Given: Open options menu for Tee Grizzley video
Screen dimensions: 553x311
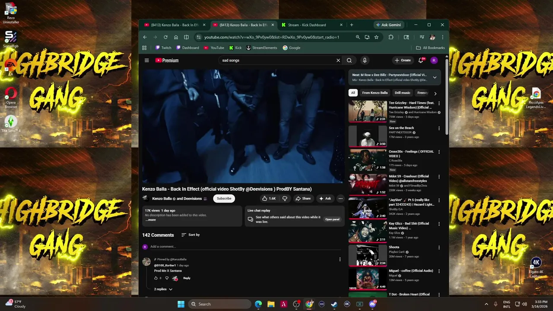Looking at the screenshot, I should (439, 104).
